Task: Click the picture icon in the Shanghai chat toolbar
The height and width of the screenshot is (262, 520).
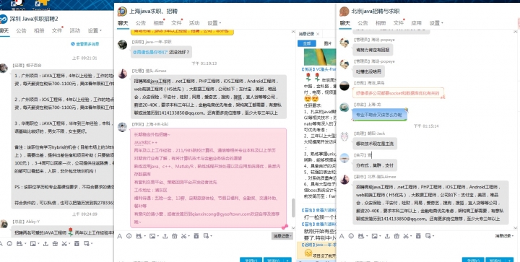Action: coord(152,236)
